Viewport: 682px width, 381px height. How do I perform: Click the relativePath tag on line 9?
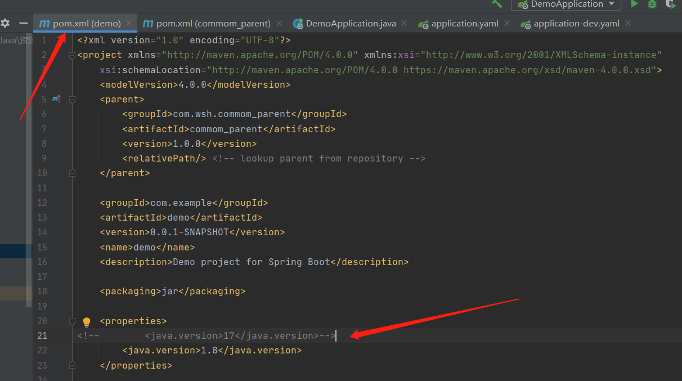tap(164, 158)
